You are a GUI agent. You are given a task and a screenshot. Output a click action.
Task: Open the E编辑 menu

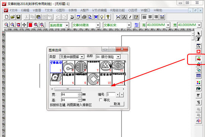(x=25, y=10)
